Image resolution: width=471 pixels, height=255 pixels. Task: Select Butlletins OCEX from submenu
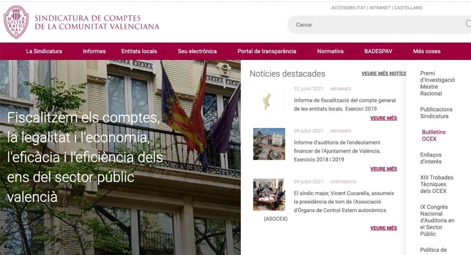433,135
